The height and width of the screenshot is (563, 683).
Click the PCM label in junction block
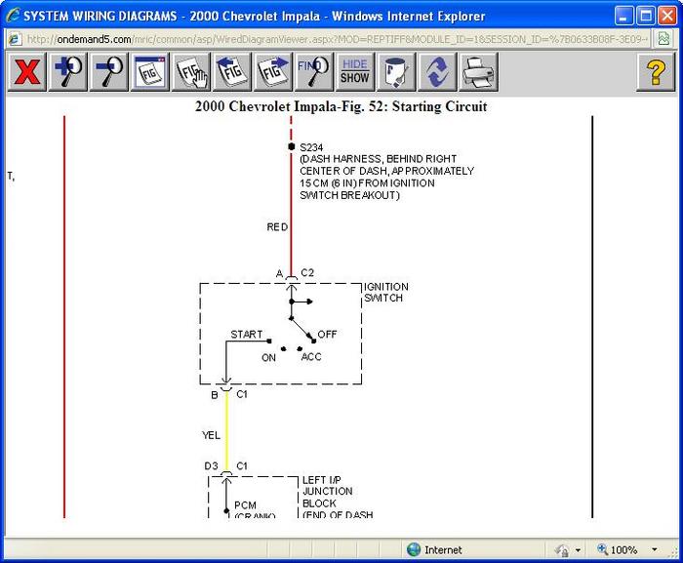pyautogui.click(x=245, y=505)
